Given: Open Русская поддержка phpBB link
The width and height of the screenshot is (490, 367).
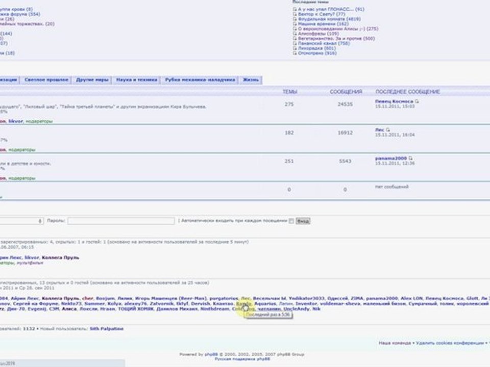Looking at the screenshot, I should click(242, 359).
